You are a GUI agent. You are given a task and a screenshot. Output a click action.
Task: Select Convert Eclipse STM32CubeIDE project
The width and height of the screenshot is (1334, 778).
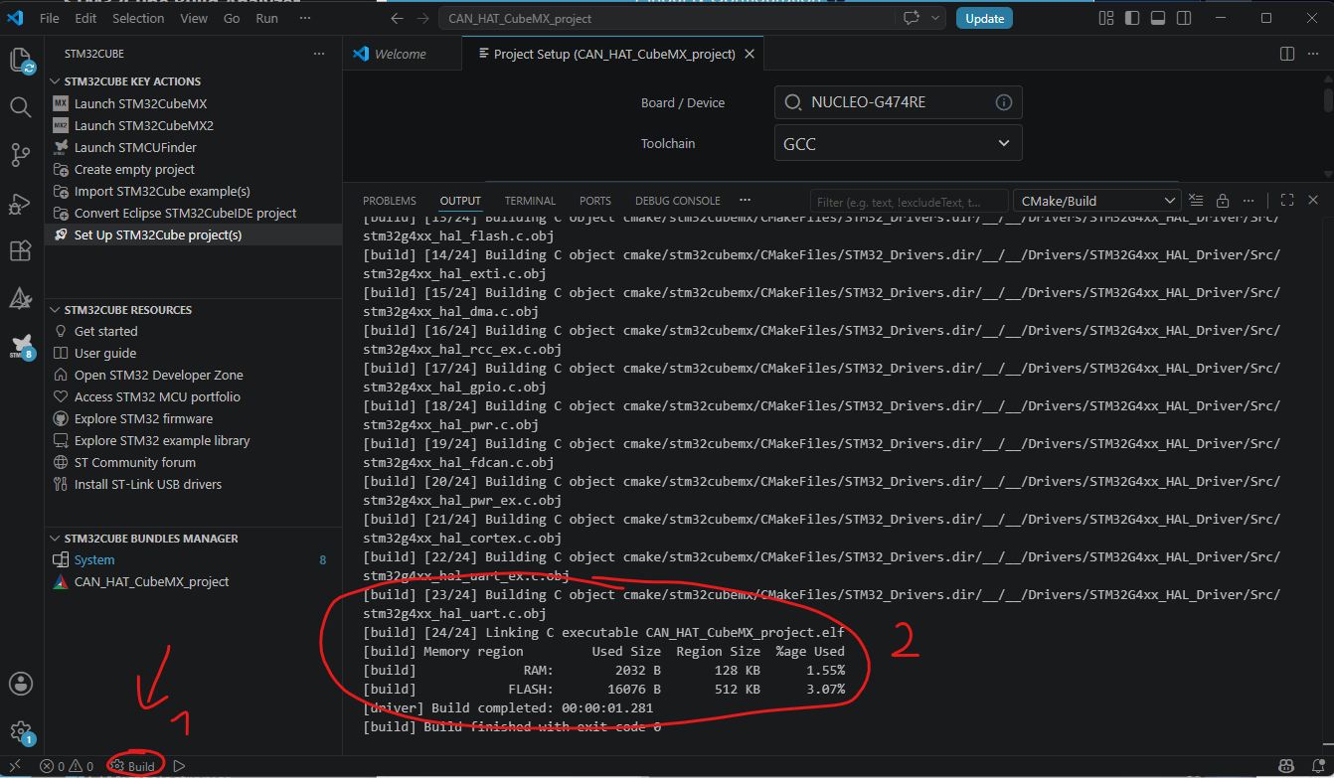click(185, 213)
